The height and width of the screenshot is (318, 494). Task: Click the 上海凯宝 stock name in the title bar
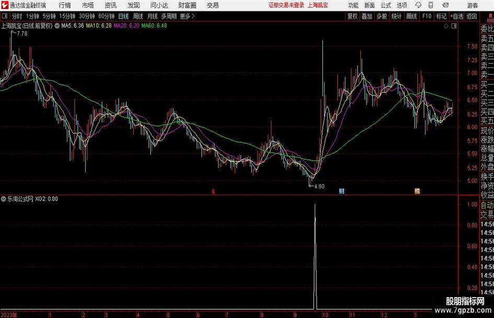[318, 5]
